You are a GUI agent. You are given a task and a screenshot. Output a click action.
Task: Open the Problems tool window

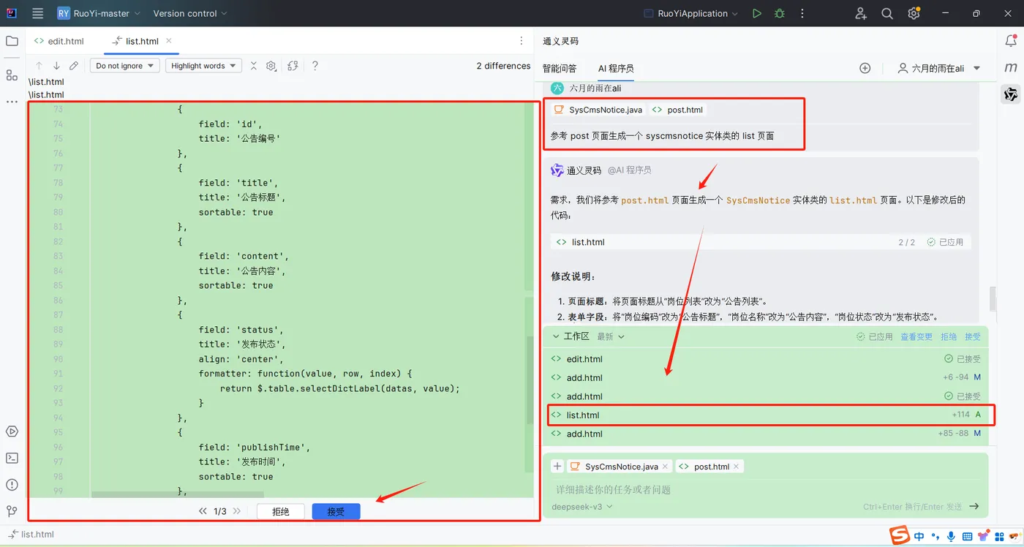(x=12, y=484)
